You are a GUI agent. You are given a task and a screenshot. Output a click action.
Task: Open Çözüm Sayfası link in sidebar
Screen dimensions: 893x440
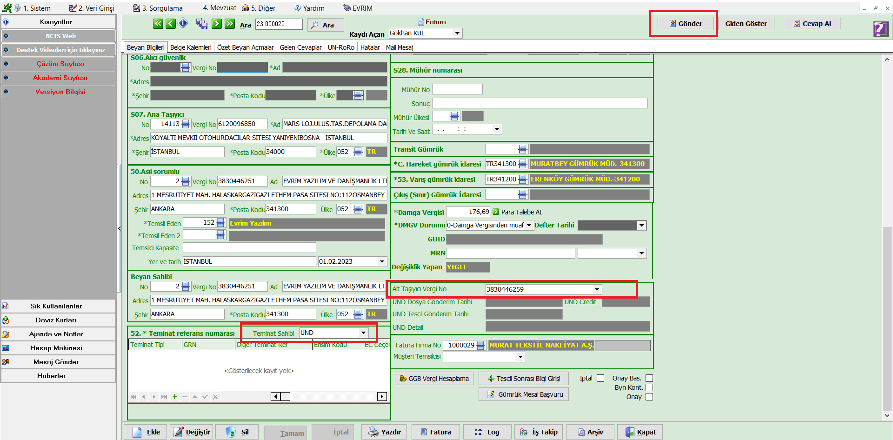pyautogui.click(x=59, y=64)
